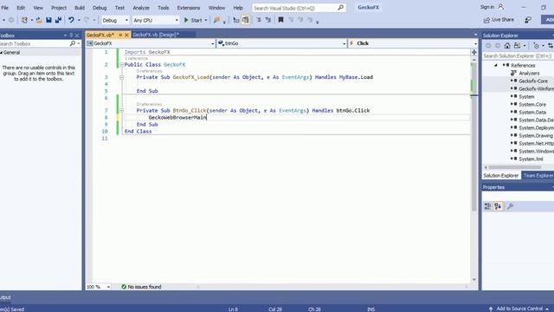Collapse the References tree node
The width and height of the screenshot is (554, 312).
pos(496,66)
